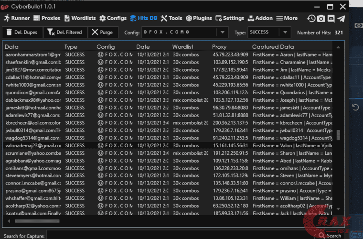Image resolution: width=363 pixels, height=239 pixels.
Task: Expand the Type SUCCESS dropdown
Action: (285, 33)
